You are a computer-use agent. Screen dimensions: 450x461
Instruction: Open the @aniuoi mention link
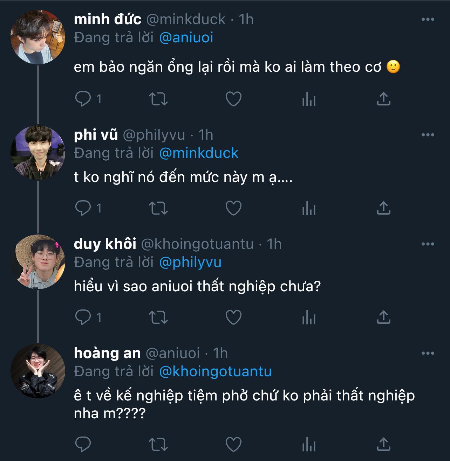click(186, 38)
